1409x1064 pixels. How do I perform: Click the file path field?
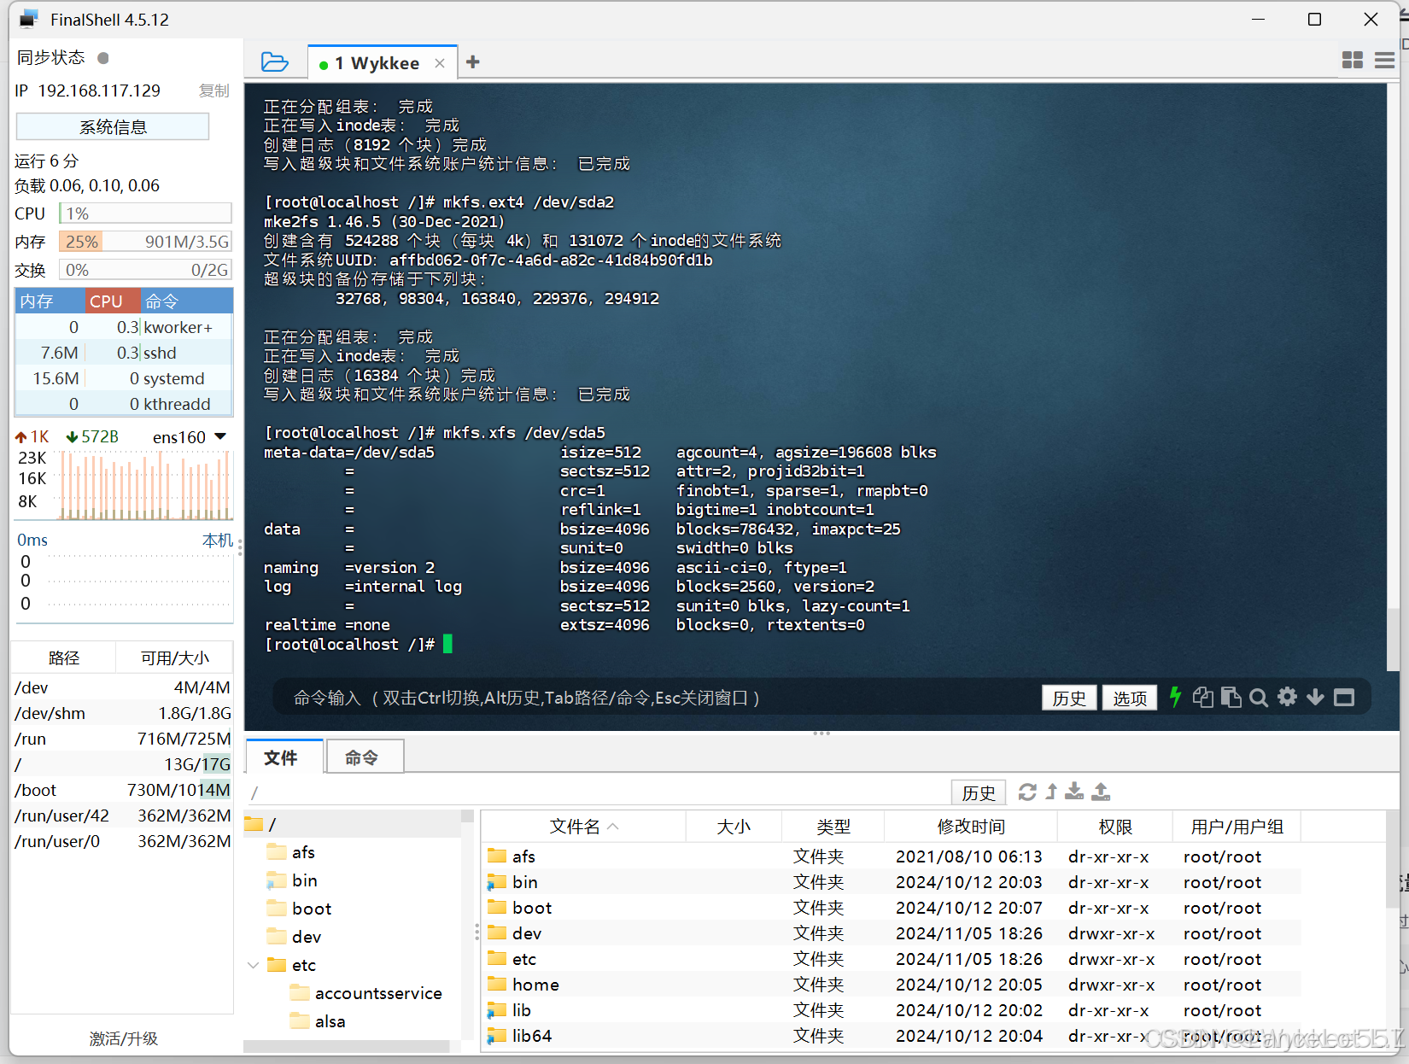[x=598, y=792]
